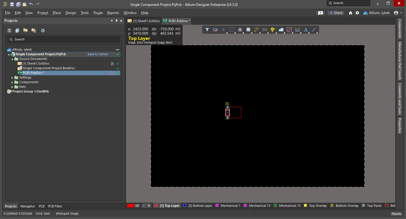
Task: Select the Top Overlay layer tab
Action: (315, 206)
